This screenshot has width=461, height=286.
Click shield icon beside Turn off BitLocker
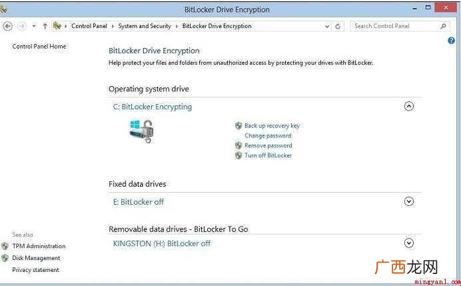pyautogui.click(x=238, y=155)
